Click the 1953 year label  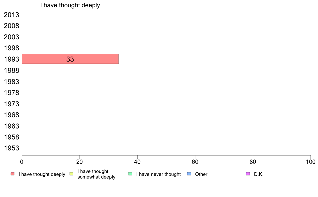[x=11, y=148]
